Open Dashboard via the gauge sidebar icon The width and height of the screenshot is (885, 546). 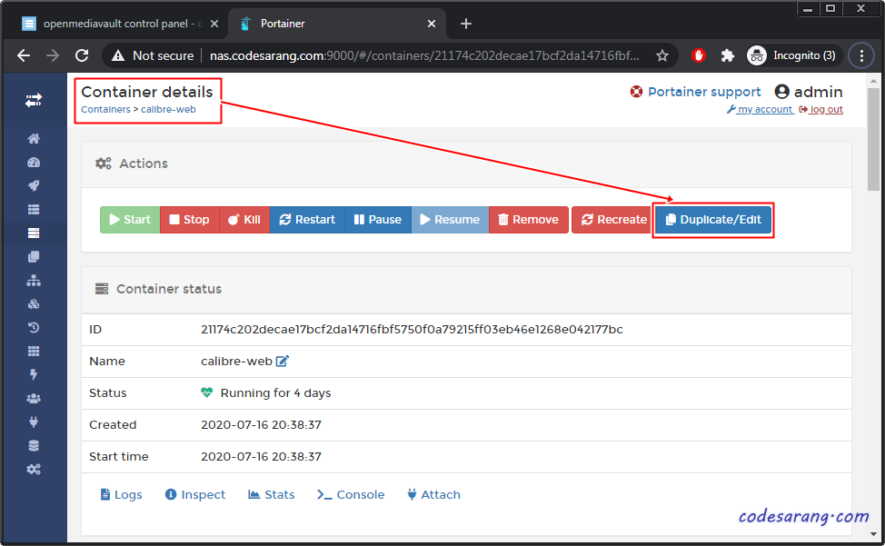[x=34, y=163]
